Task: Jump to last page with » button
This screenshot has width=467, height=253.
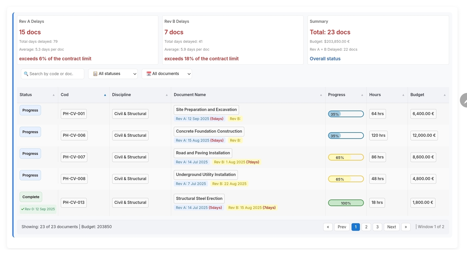Action: (x=406, y=227)
